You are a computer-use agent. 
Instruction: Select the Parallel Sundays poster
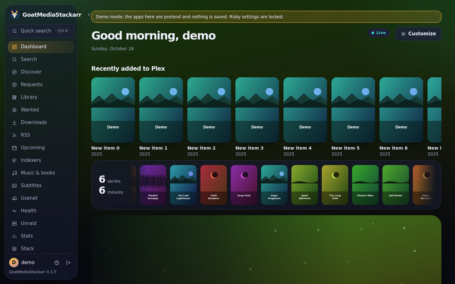[x=153, y=185]
